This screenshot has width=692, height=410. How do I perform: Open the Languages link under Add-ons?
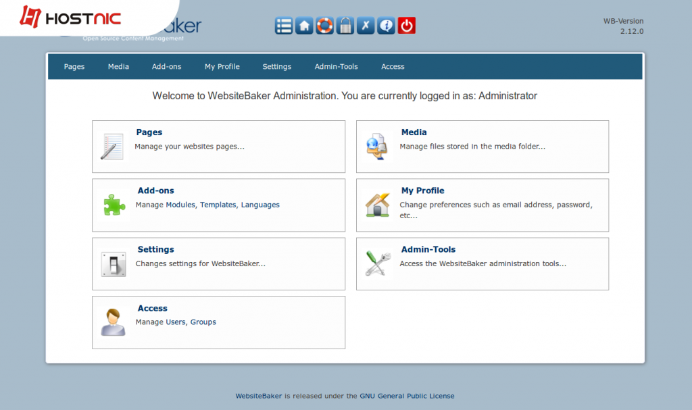260,205
